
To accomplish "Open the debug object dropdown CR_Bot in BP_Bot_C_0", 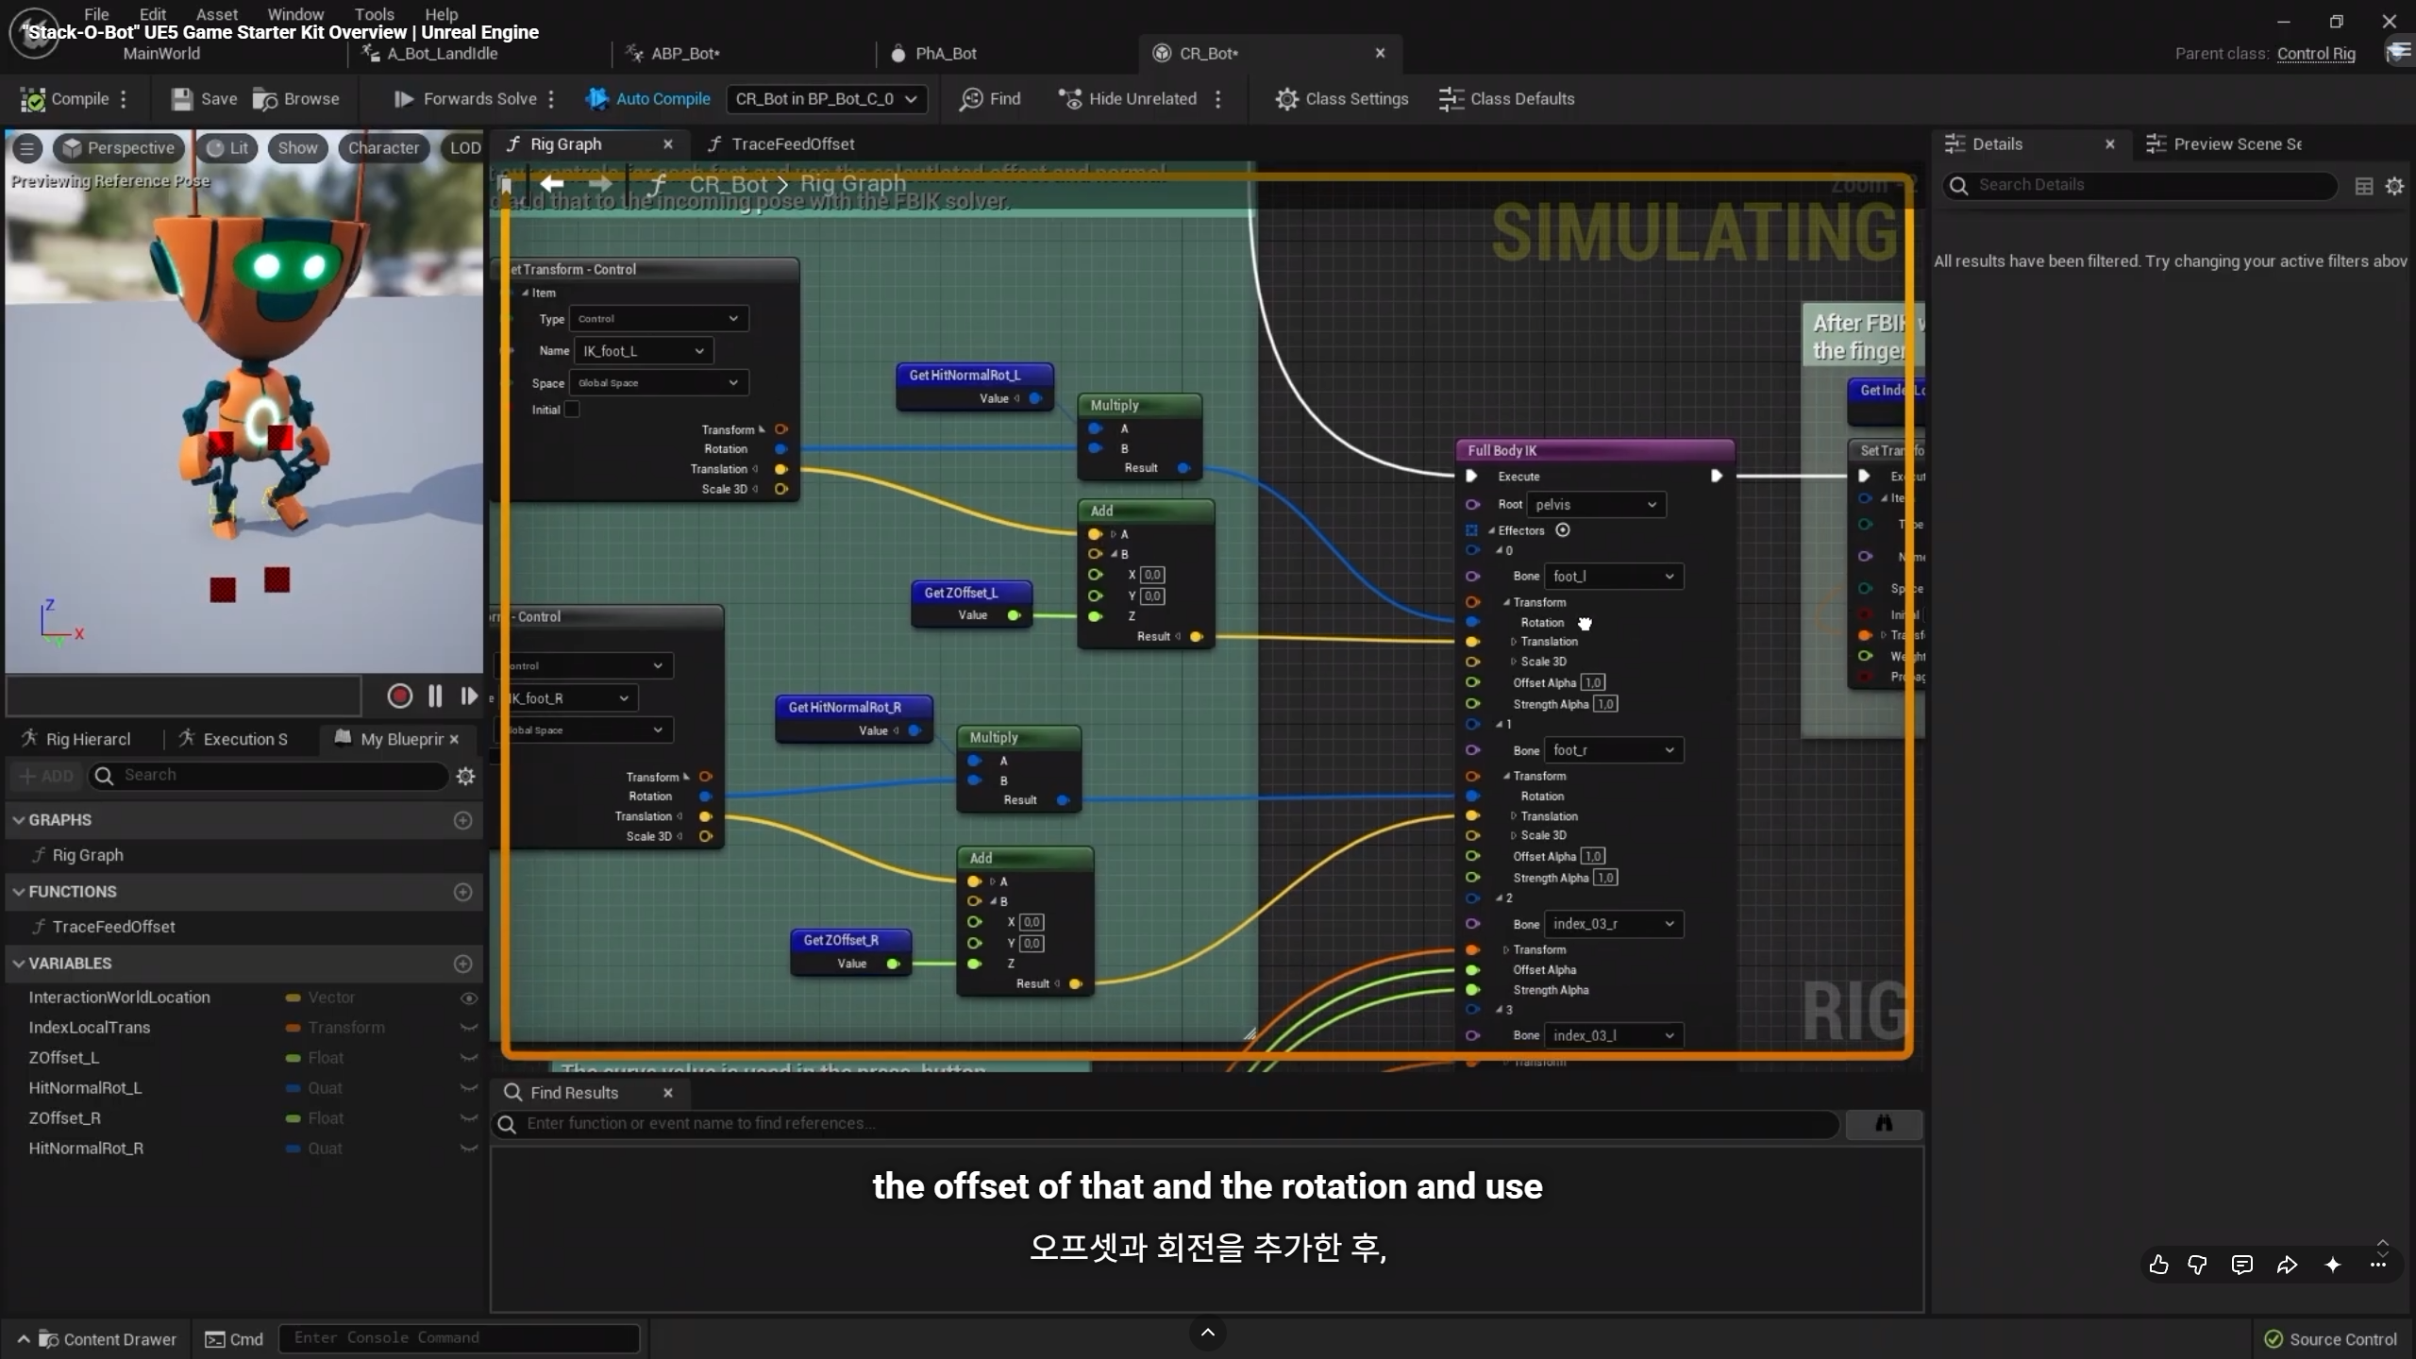I will (x=826, y=99).
